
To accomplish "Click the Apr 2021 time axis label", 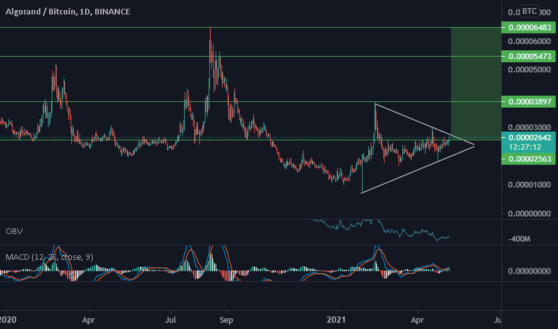I will pos(417,320).
